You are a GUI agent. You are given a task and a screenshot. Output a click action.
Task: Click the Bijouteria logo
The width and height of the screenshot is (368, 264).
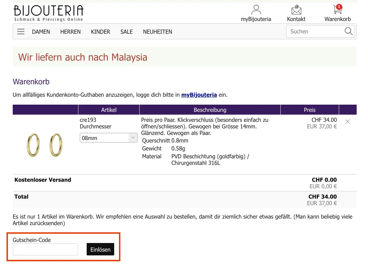[x=48, y=13]
